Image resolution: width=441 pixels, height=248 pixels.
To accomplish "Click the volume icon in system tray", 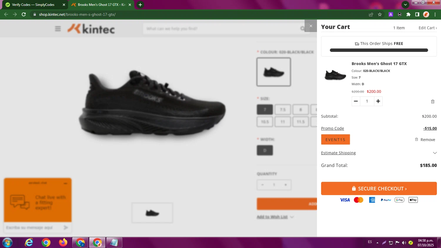I will 404,243.
